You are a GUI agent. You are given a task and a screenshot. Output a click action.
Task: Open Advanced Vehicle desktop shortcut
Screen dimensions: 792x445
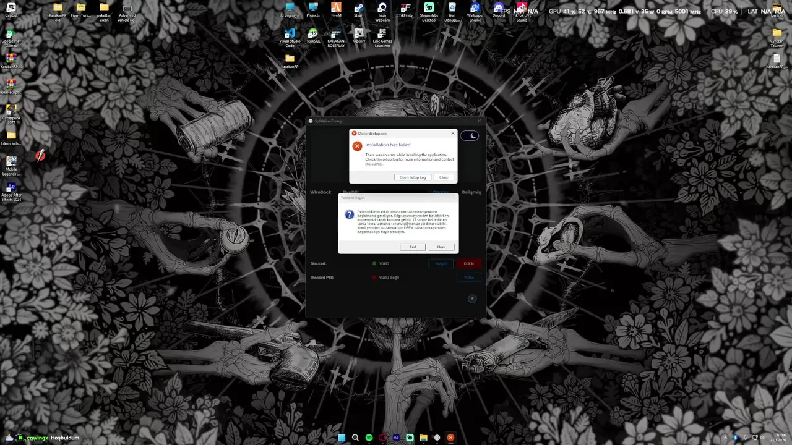tap(127, 12)
